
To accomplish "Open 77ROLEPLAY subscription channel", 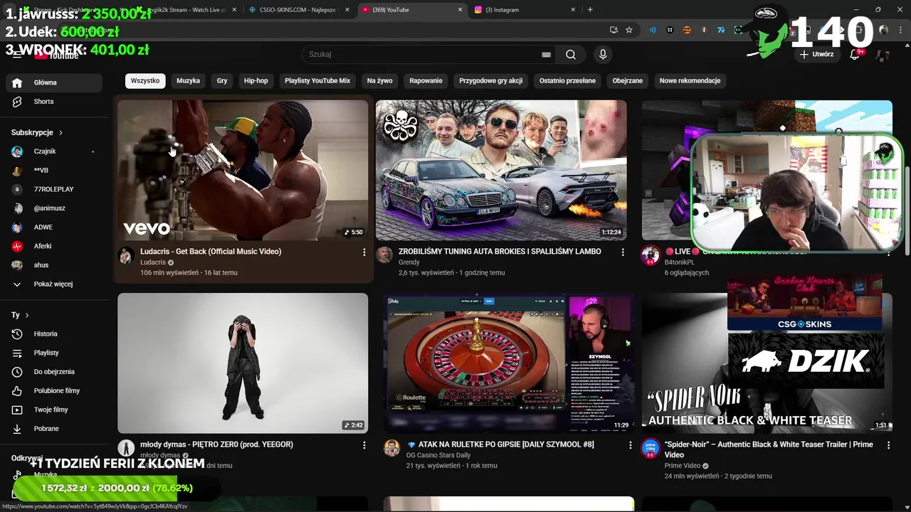I will click(x=54, y=189).
